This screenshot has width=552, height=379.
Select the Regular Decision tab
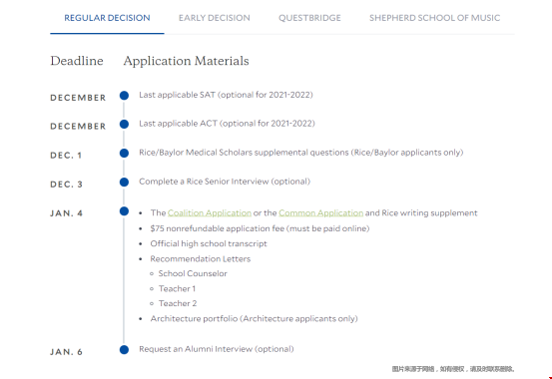point(107,18)
